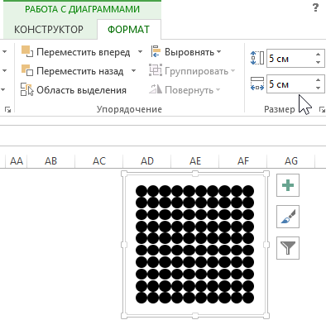Click the Повернуть rotate icon
Viewport: 326px width, 320px height.
(156, 89)
